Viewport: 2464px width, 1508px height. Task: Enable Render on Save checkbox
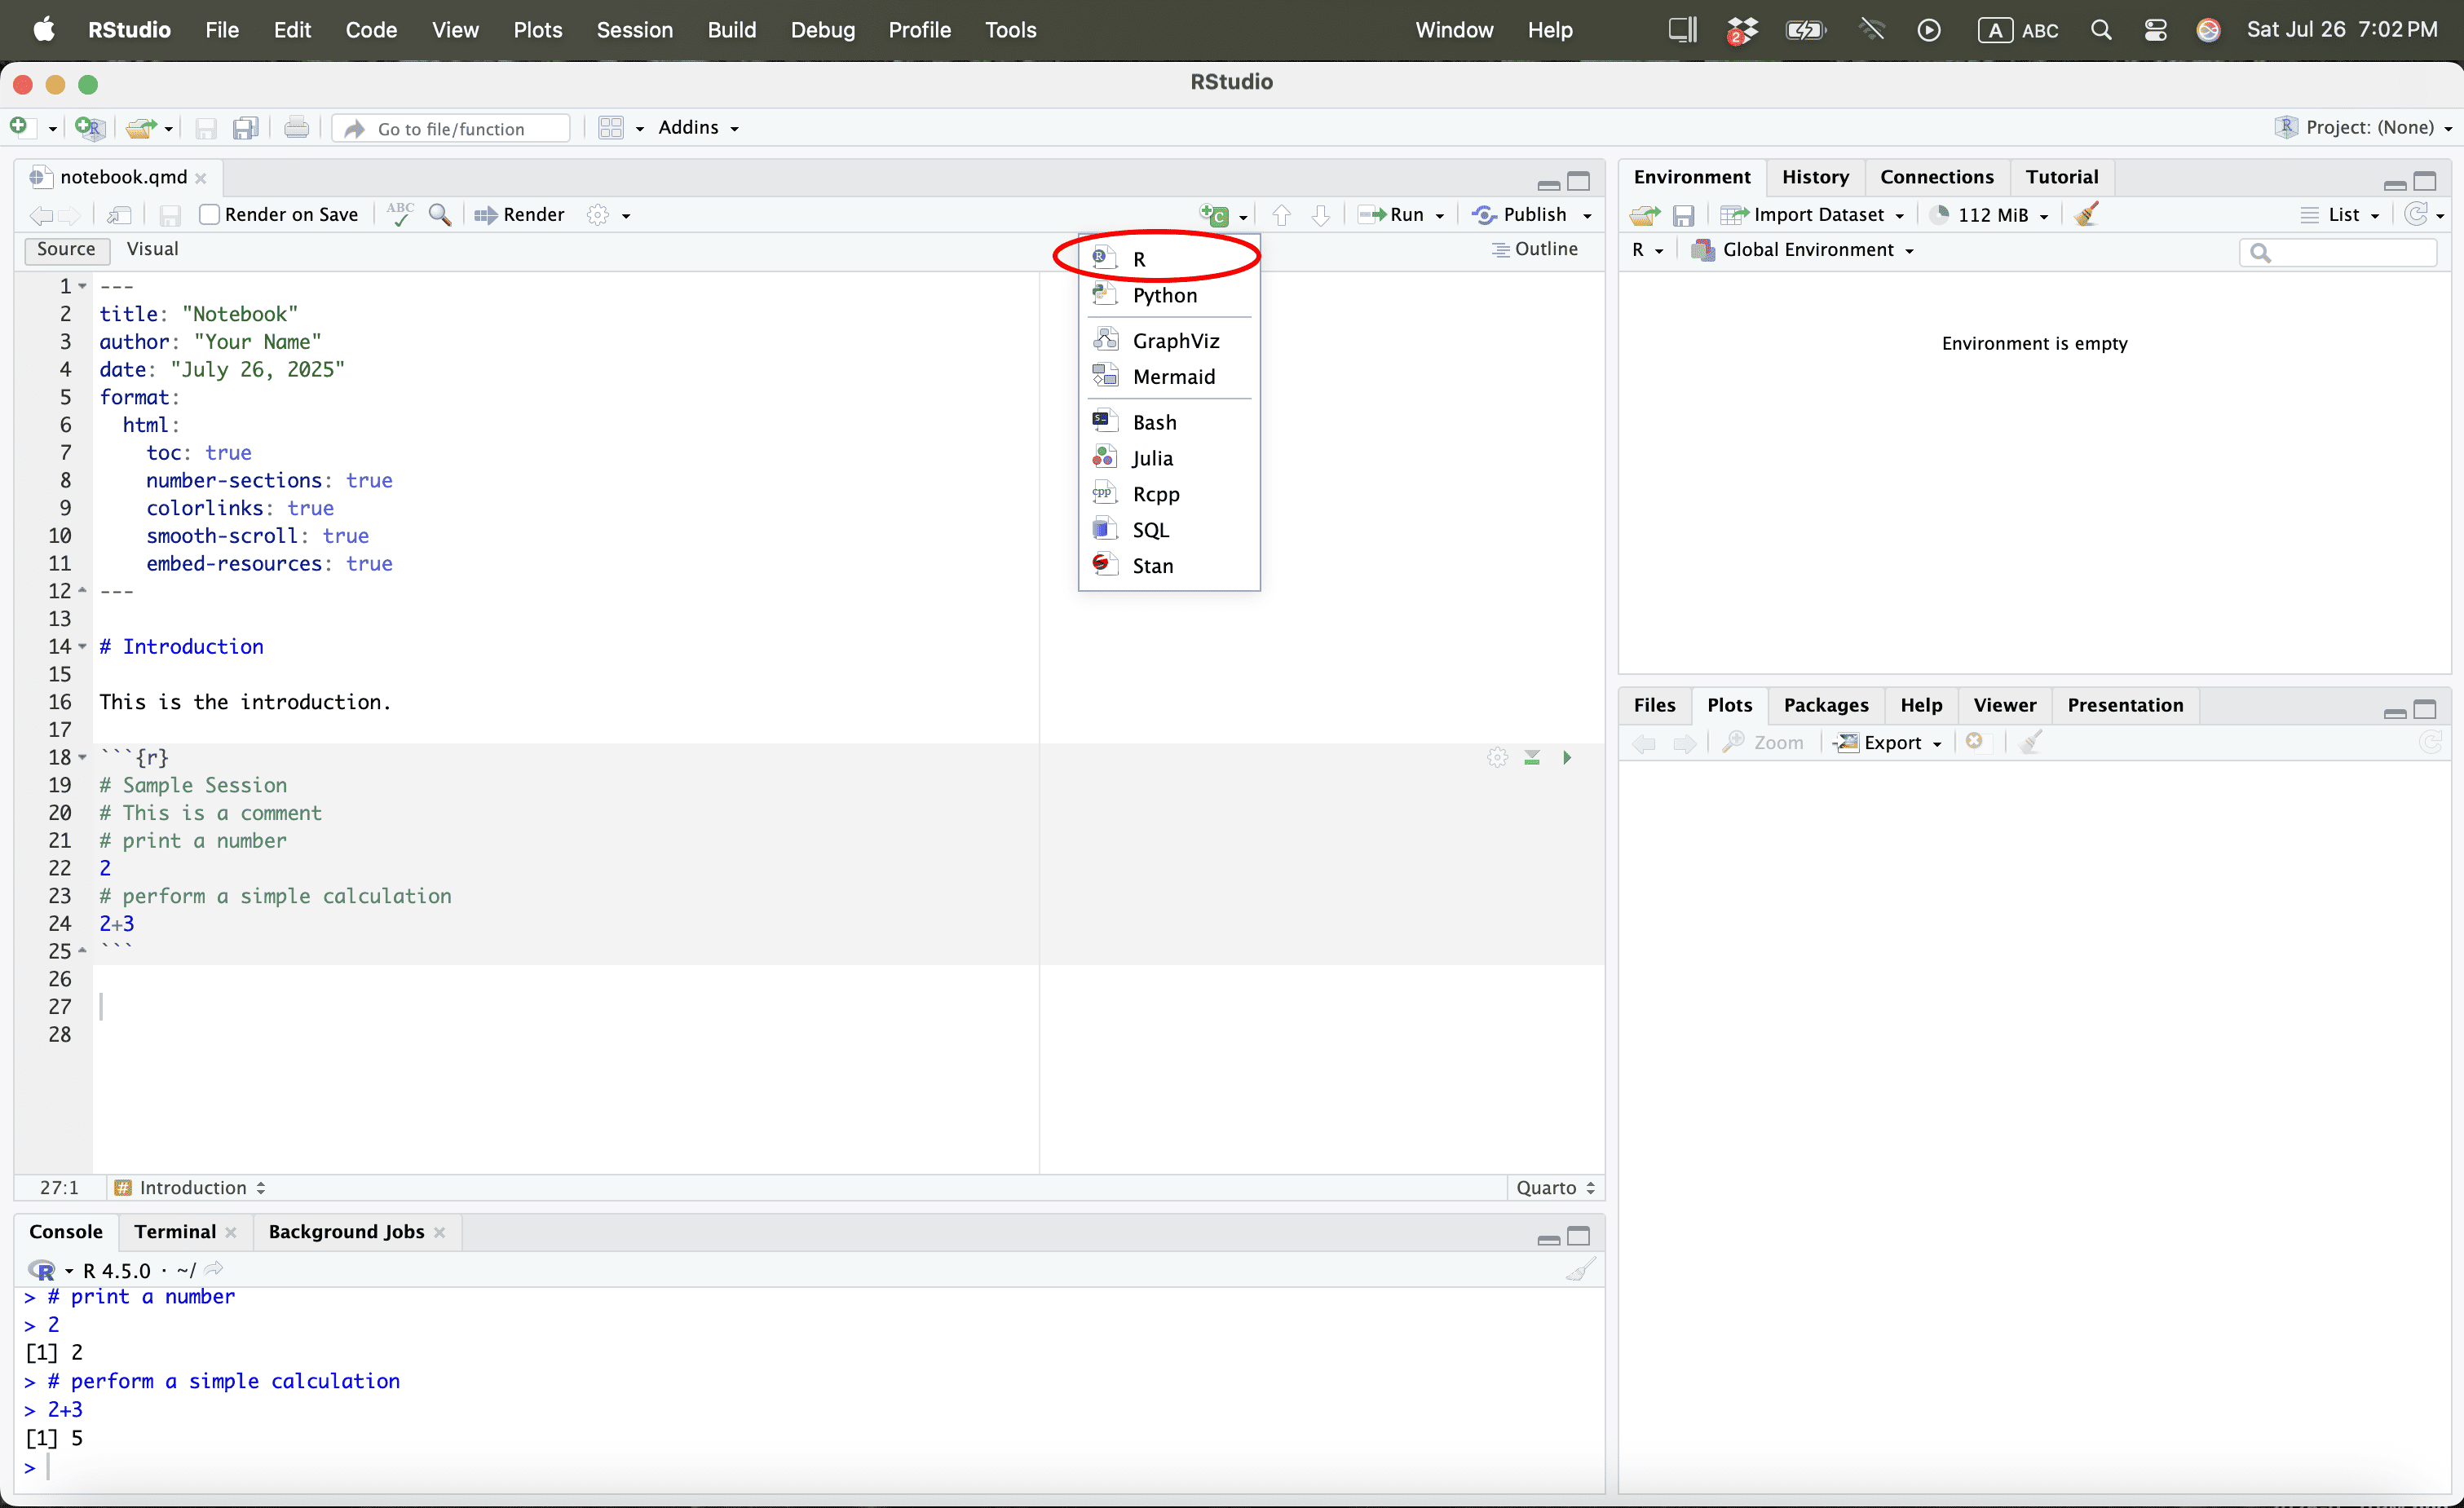[209, 215]
